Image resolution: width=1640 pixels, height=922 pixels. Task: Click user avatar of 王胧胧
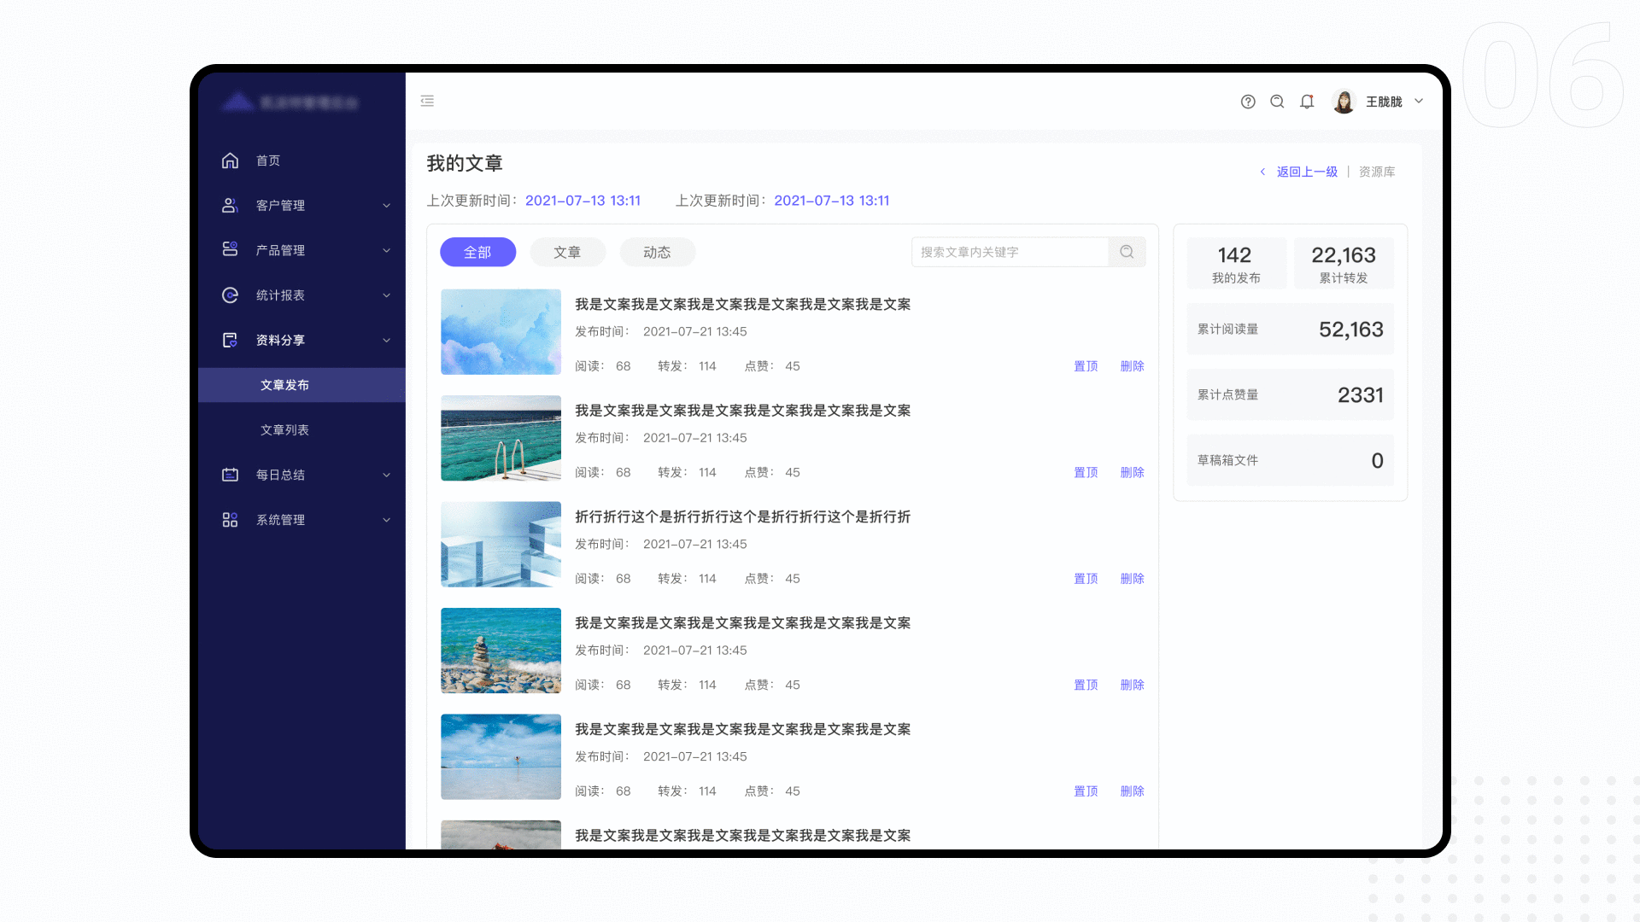point(1344,102)
